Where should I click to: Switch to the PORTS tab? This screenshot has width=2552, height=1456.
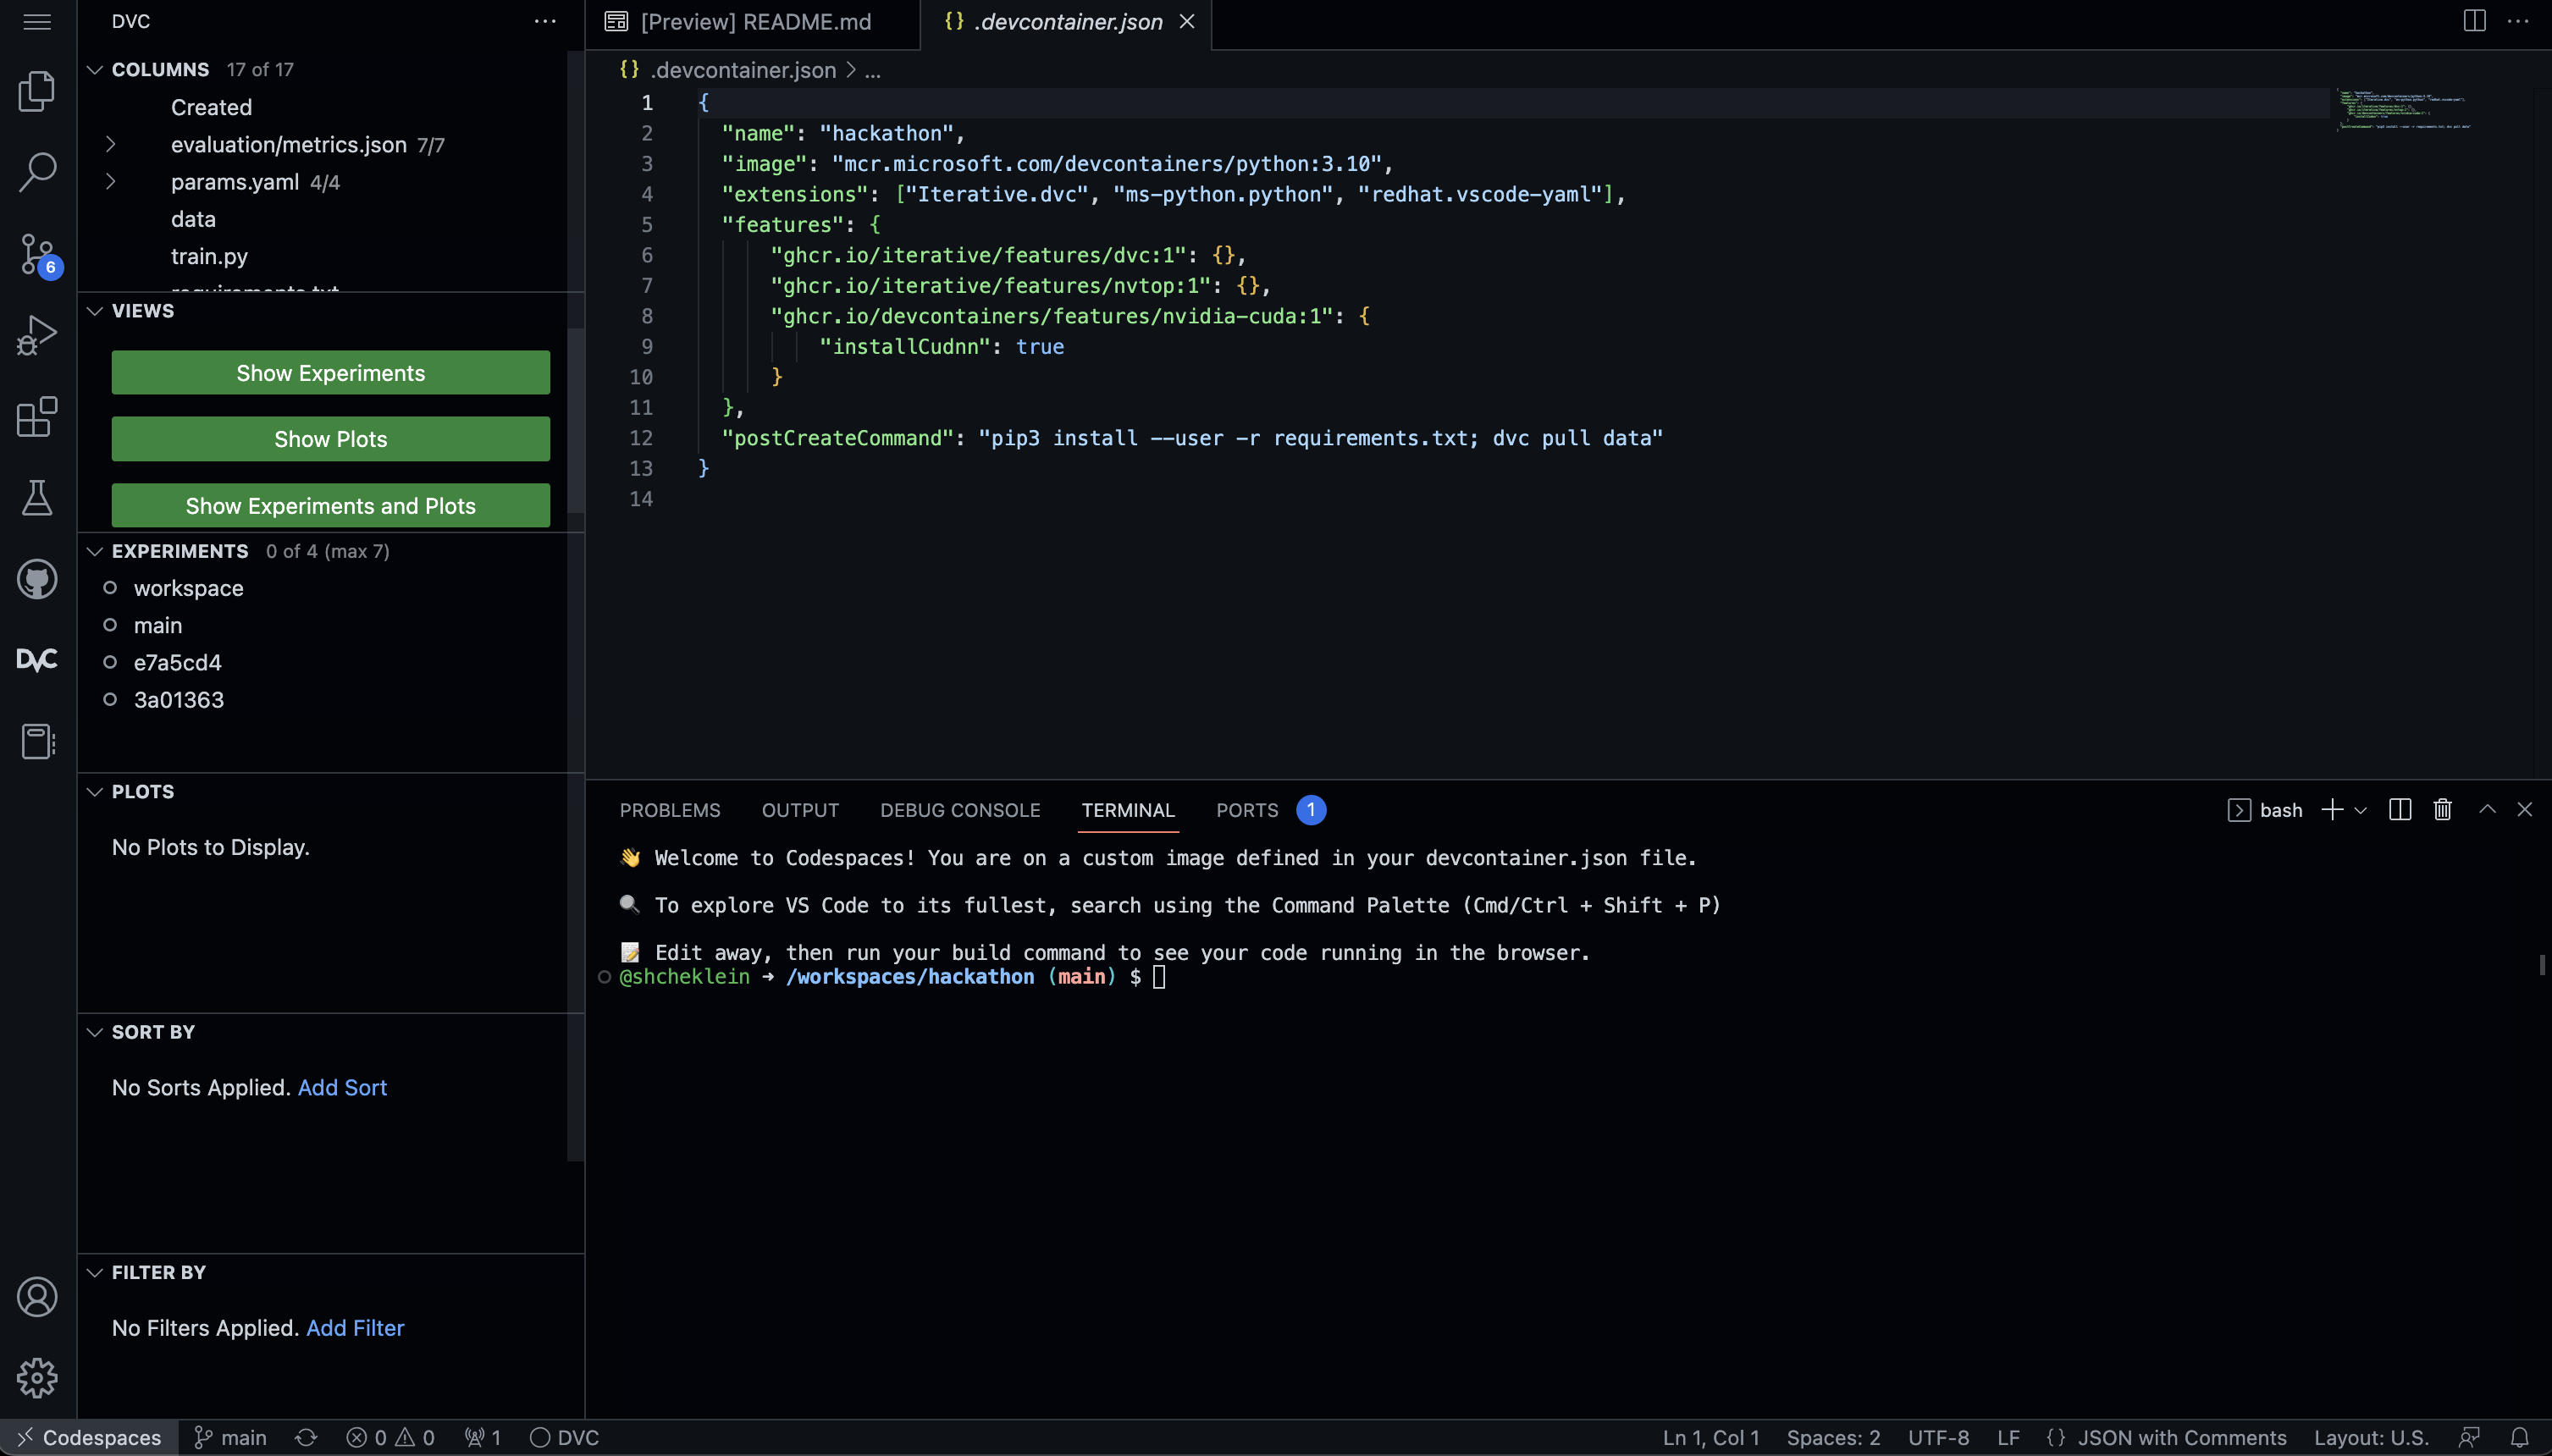[x=1245, y=810]
